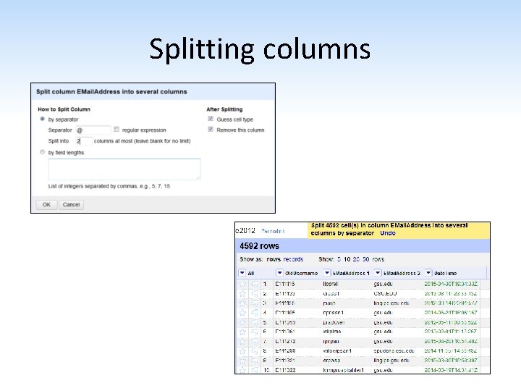Screen dimensions: 521x391
Task: Star row 4 in the data table
Action: pyautogui.click(x=242, y=313)
